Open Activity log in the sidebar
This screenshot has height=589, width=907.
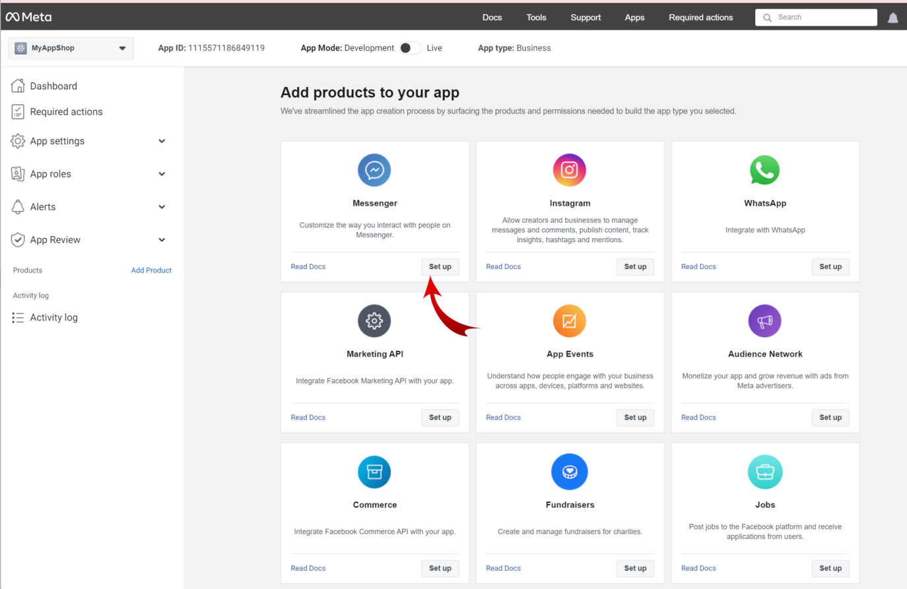pos(53,318)
